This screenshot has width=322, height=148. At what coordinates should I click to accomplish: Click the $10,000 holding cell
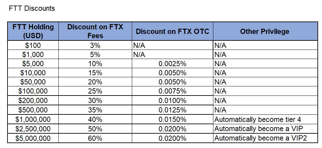point(33,73)
